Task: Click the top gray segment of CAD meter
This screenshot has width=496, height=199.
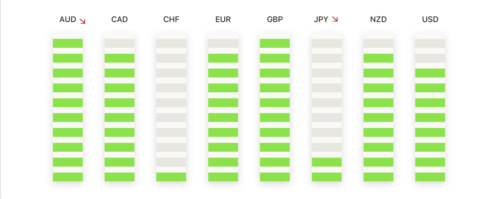Action: 120,43
